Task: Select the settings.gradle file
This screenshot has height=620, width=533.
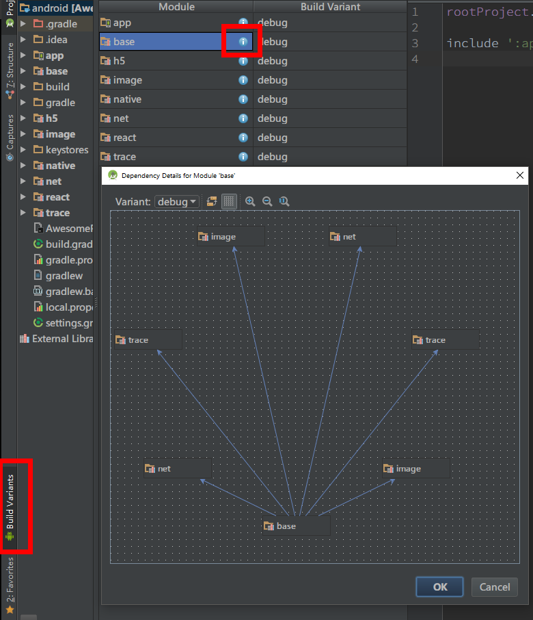Action: 63,323
